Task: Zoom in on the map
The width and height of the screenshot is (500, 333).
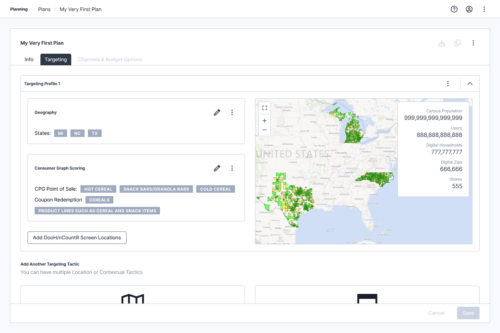Action: tap(265, 121)
